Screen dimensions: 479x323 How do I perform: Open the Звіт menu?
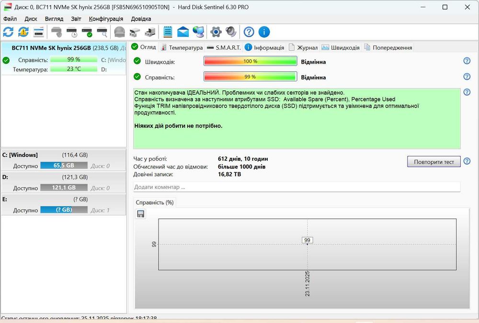(76, 19)
